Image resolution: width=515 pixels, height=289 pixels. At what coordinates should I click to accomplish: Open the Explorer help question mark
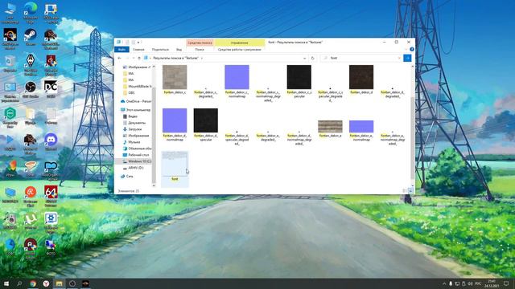pos(411,49)
